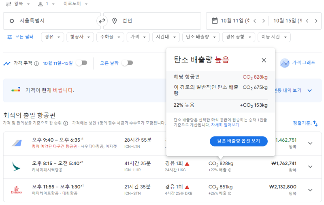This screenshot has width=324, height=205.
Task: Open 이코노미 seat class dropdown
Action: 75,4
